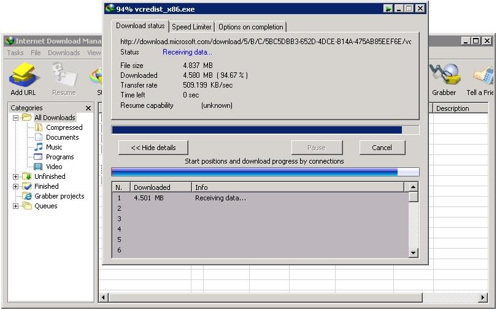Image resolution: width=497 pixels, height=310 pixels.
Task: Click the Info column header
Action: point(298,187)
